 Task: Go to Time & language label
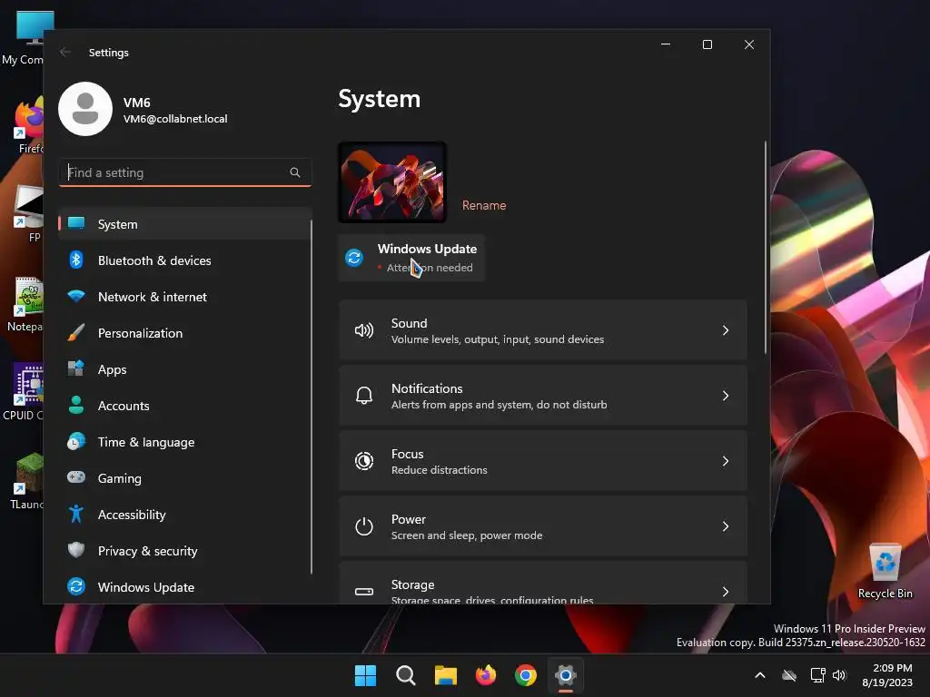coord(146,442)
